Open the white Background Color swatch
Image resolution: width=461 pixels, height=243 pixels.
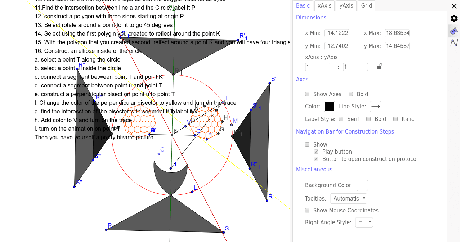tap(362, 185)
